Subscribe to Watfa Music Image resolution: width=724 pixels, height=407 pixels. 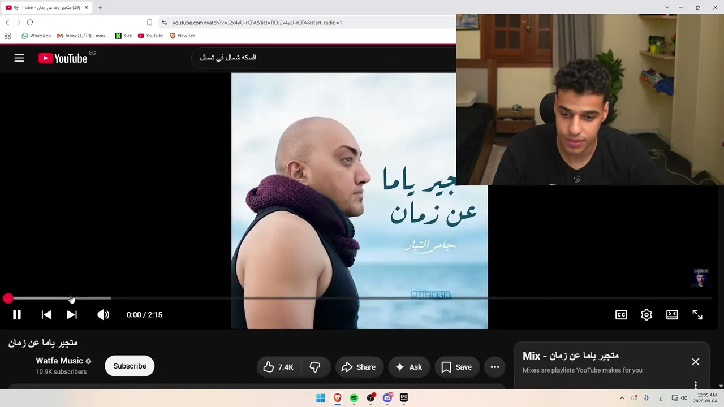(x=130, y=366)
